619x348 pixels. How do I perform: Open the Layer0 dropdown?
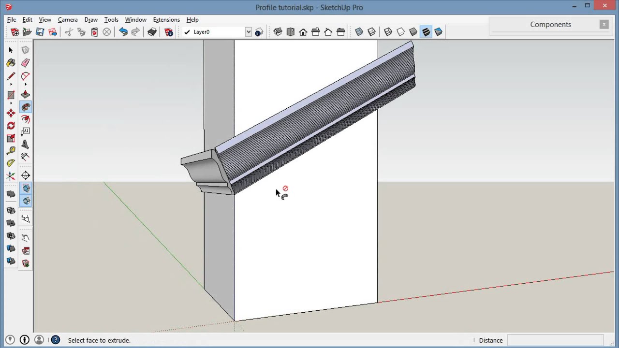pyautogui.click(x=248, y=32)
